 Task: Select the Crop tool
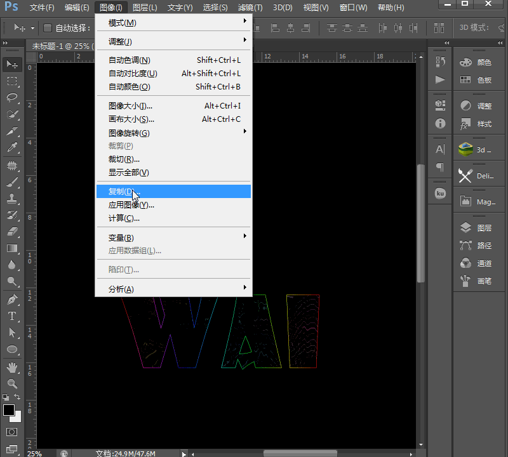click(12, 131)
